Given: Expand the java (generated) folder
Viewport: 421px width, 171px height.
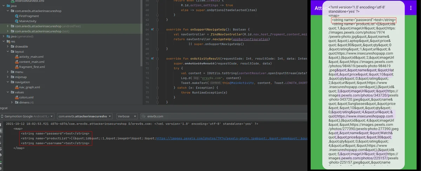Looking at the screenshot, I should coord(3,36).
